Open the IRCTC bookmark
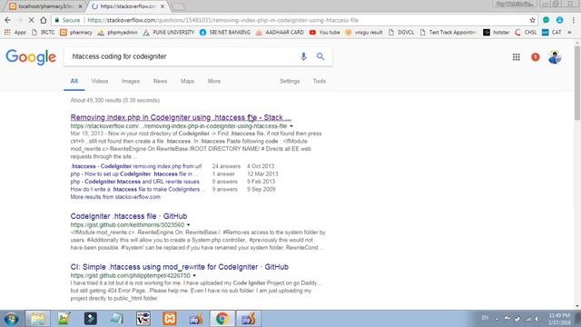The height and width of the screenshot is (327, 581). tap(44, 33)
